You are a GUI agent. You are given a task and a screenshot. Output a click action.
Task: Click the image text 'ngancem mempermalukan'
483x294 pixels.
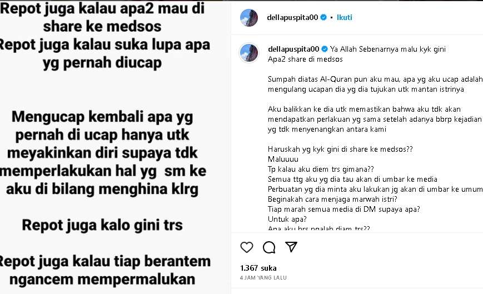tap(102, 280)
